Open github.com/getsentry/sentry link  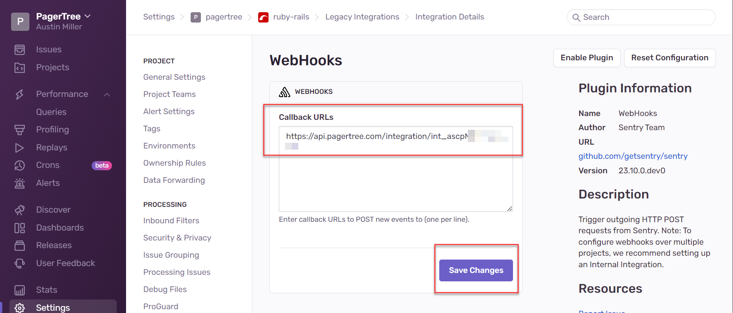pos(633,156)
